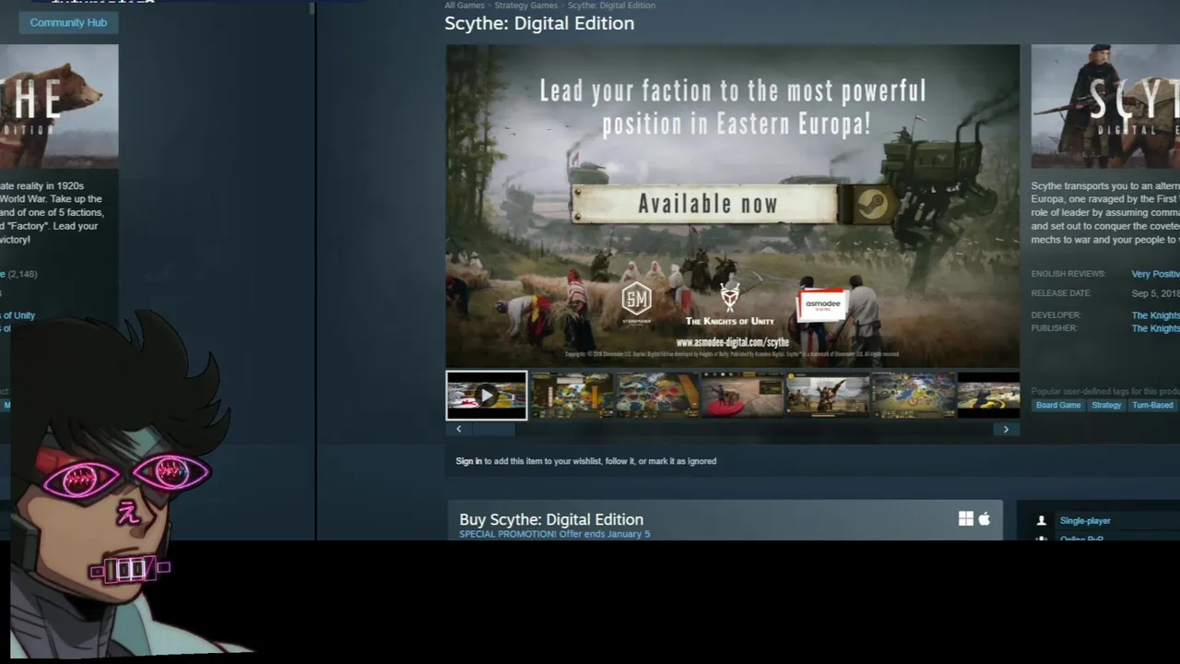
Task: Click the Scythe header image on right
Action: click(x=1105, y=106)
